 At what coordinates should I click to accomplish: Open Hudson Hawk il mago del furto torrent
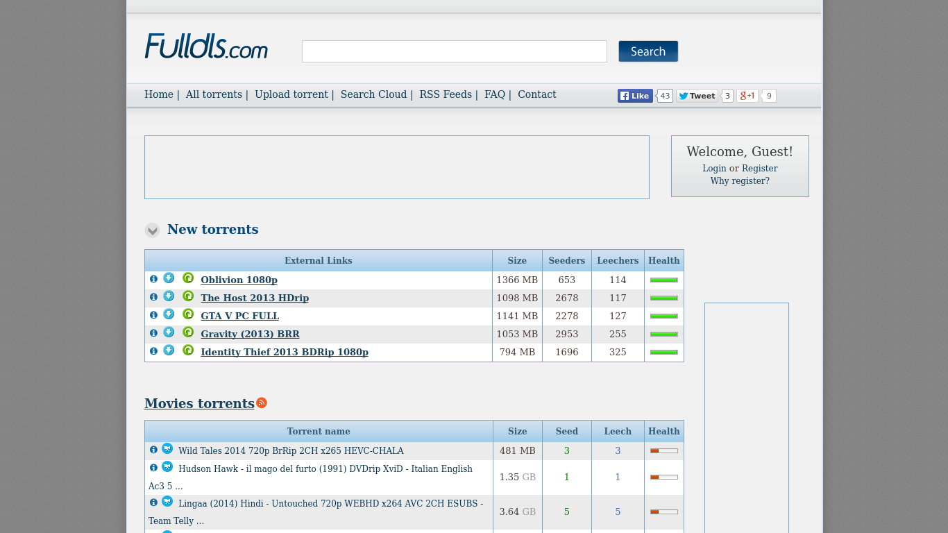click(x=310, y=477)
